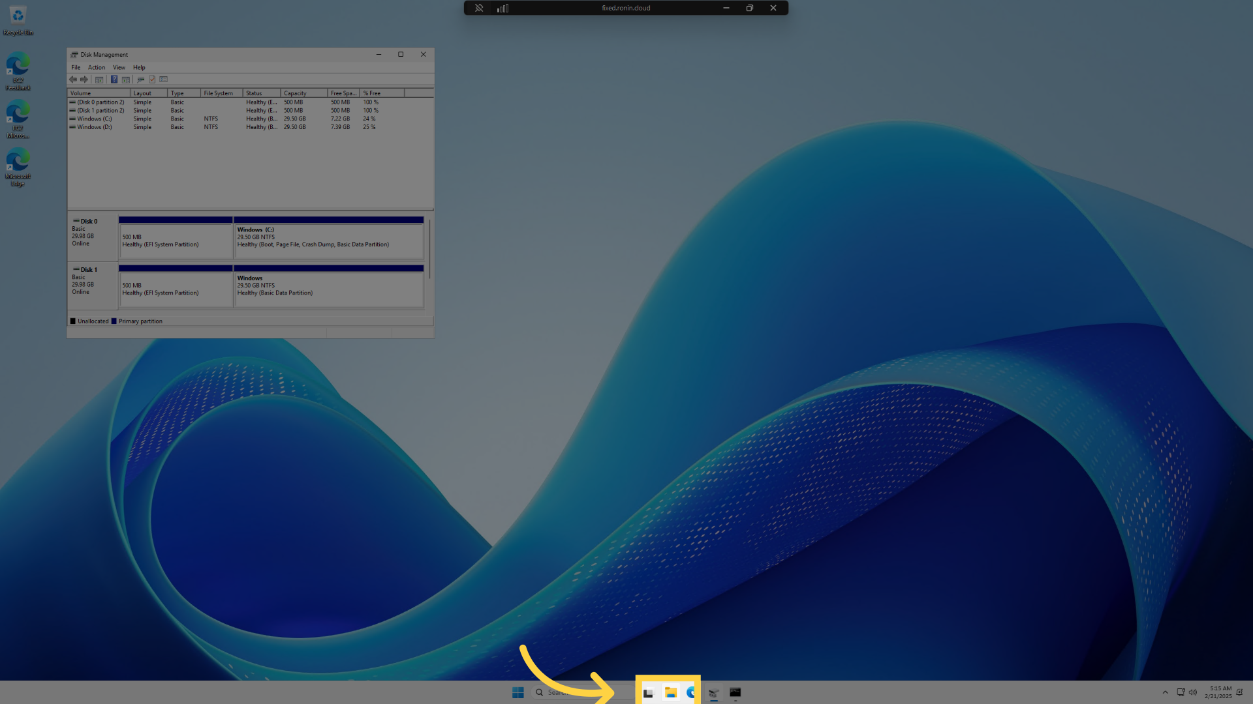The image size is (1253, 704).
Task: Sort by the Free Space column header
Action: (x=344, y=93)
